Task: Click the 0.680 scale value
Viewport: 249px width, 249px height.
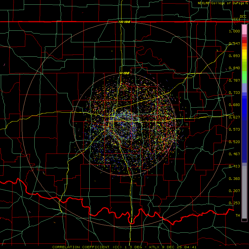Action: point(234,105)
